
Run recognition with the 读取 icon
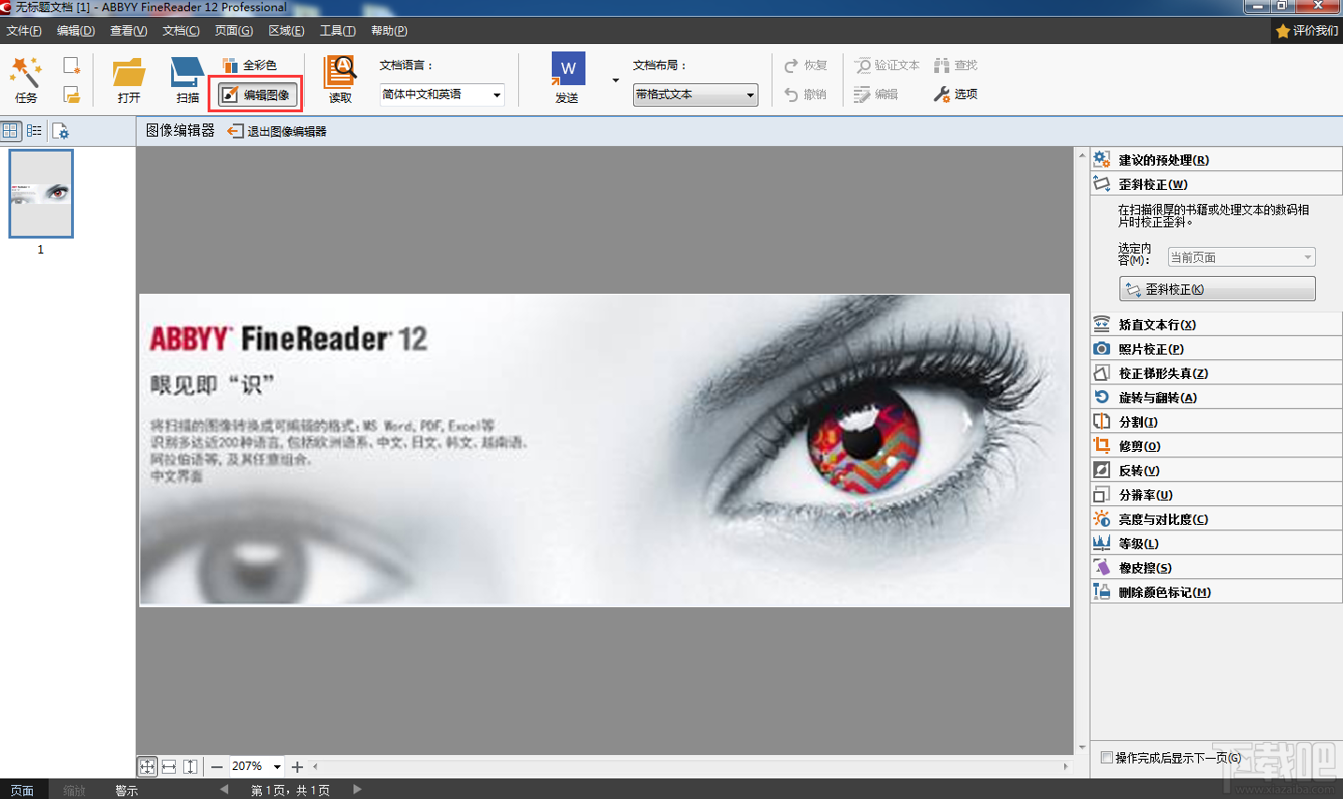coord(339,79)
